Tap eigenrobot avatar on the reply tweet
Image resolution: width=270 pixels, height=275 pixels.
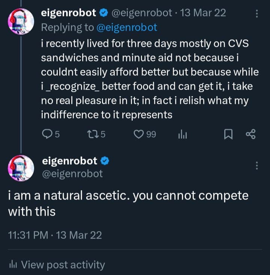(x=21, y=21)
